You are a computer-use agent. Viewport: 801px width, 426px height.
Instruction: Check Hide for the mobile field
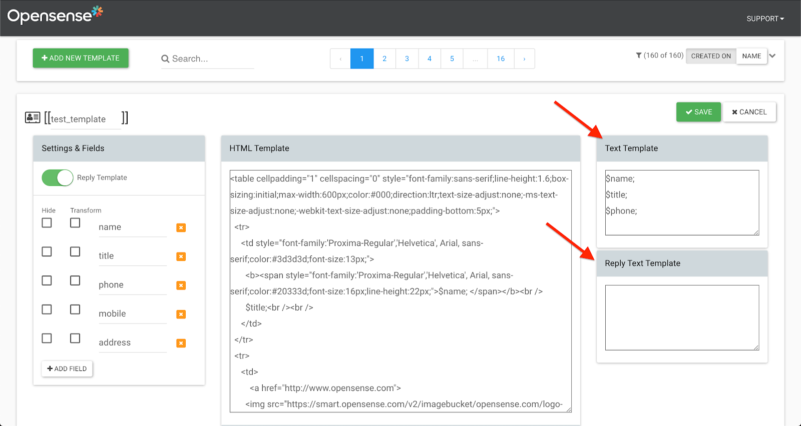[47, 309]
